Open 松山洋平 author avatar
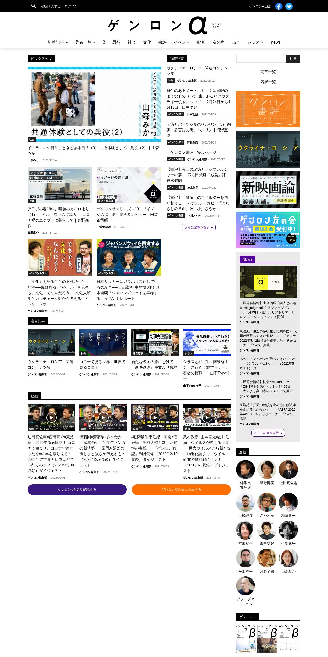 245,558
